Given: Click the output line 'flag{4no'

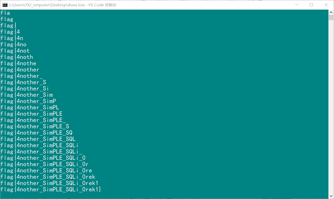Looking at the screenshot, I should coord(13,44).
